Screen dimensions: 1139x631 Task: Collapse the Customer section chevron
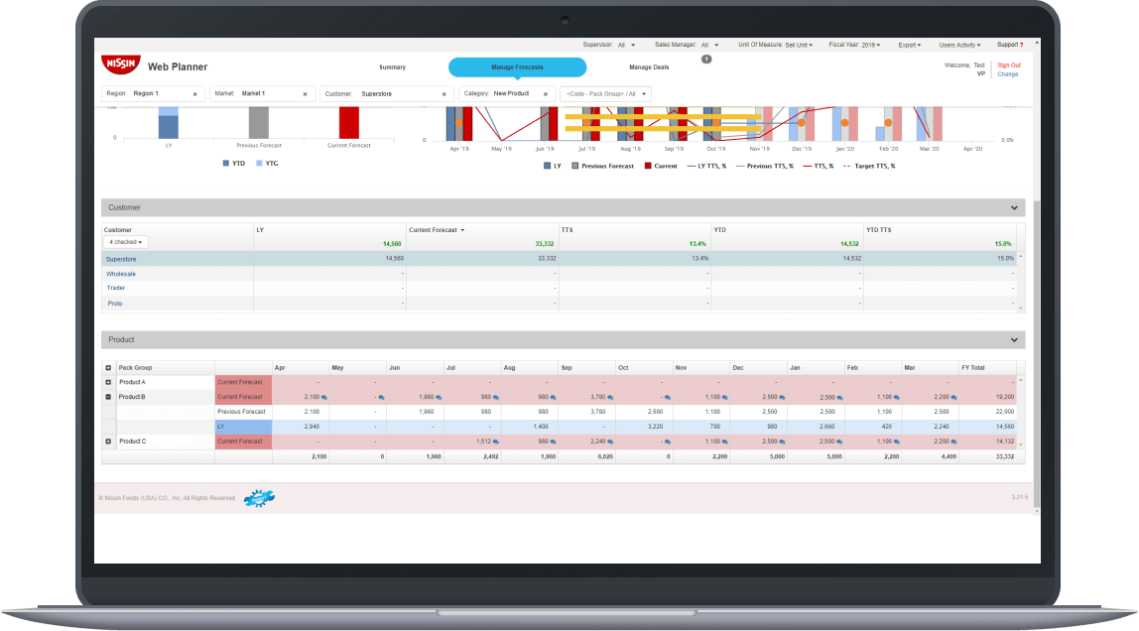coord(1013,207)
